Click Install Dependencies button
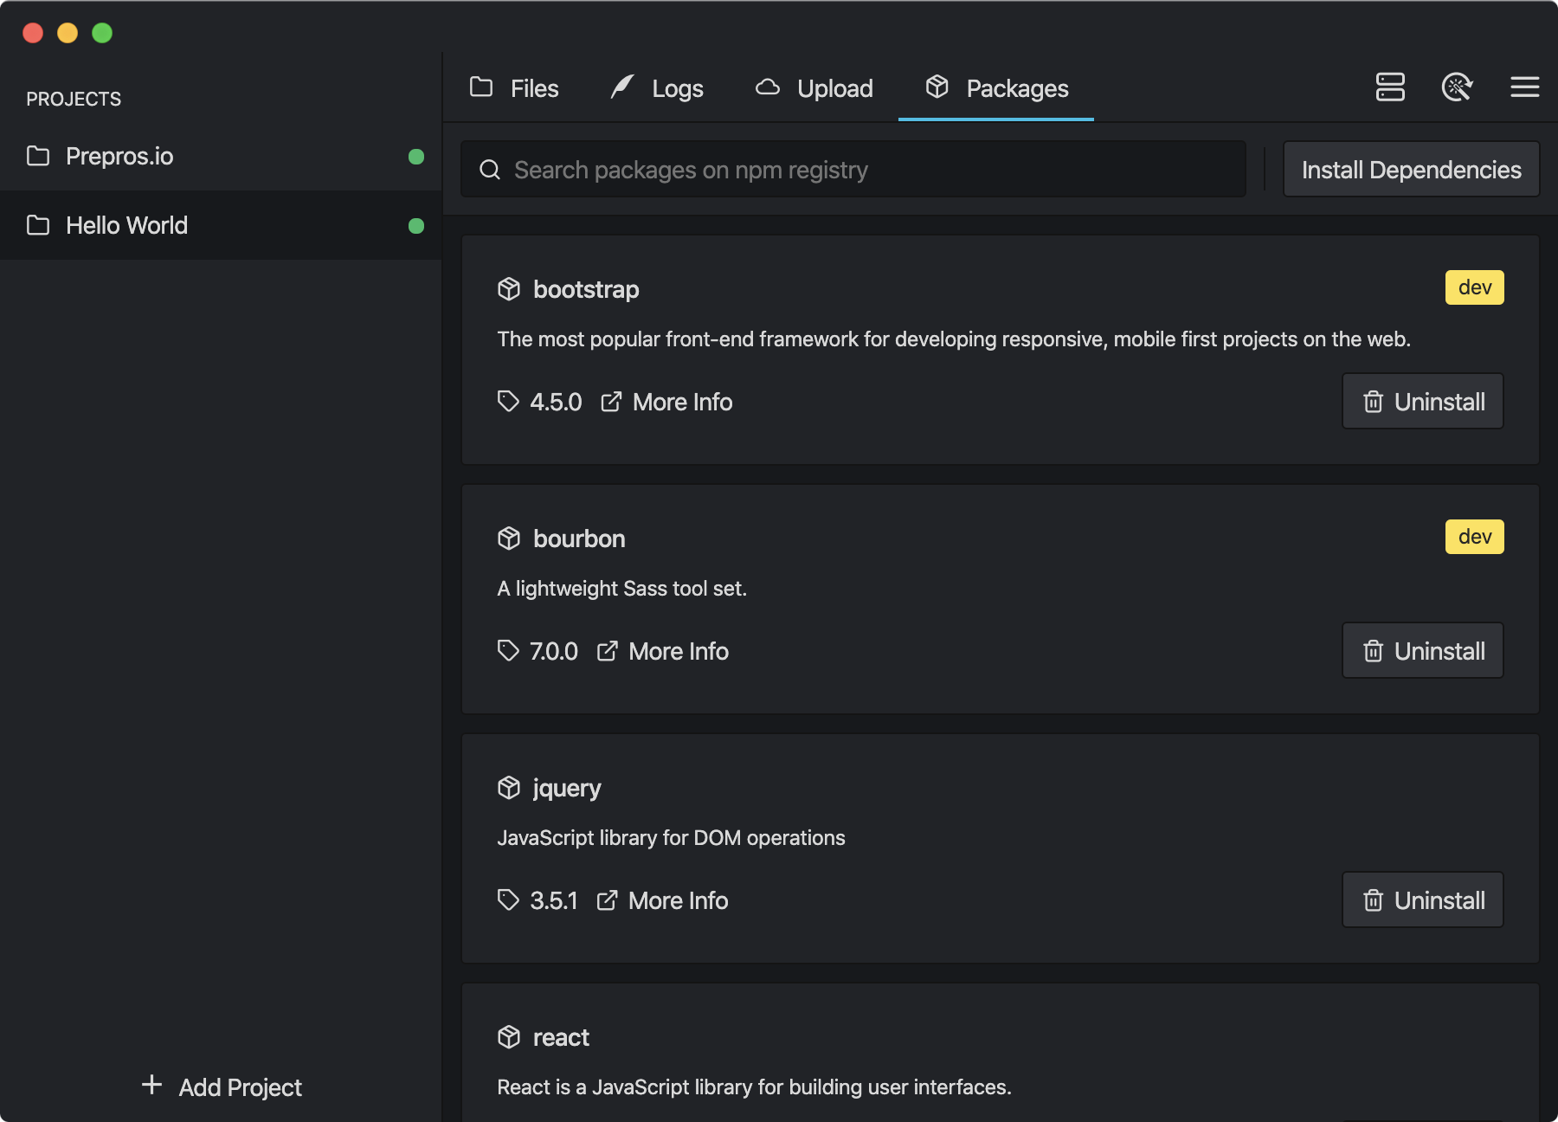The height and width of the screenshot is (1122, 1558). (1411, 170)
